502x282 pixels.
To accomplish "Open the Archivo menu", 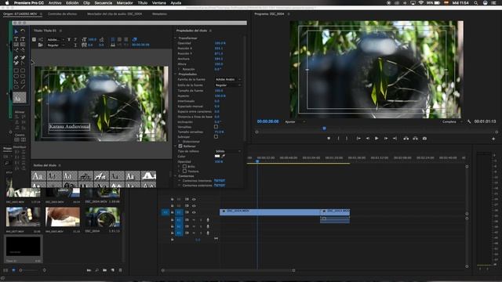I will pos(55,3).
